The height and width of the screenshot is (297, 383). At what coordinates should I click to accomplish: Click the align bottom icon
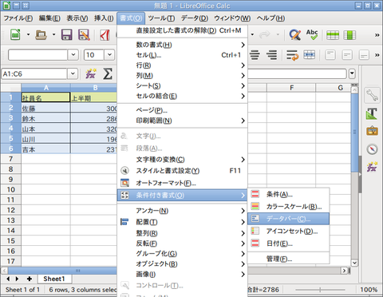pyautogui.click(x=364, y=55)
